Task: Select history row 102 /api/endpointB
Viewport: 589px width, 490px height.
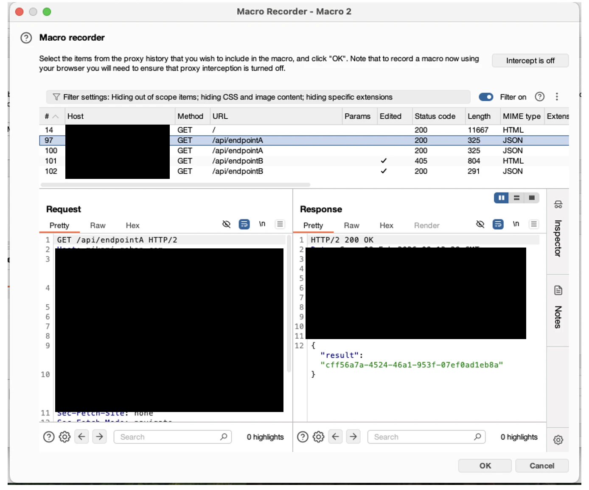Action: tap(304, 171)
